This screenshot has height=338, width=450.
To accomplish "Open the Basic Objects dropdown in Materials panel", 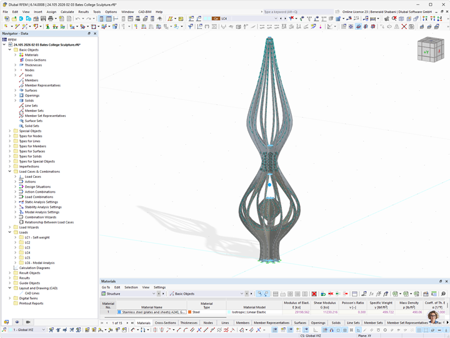I will coord(241,294).
